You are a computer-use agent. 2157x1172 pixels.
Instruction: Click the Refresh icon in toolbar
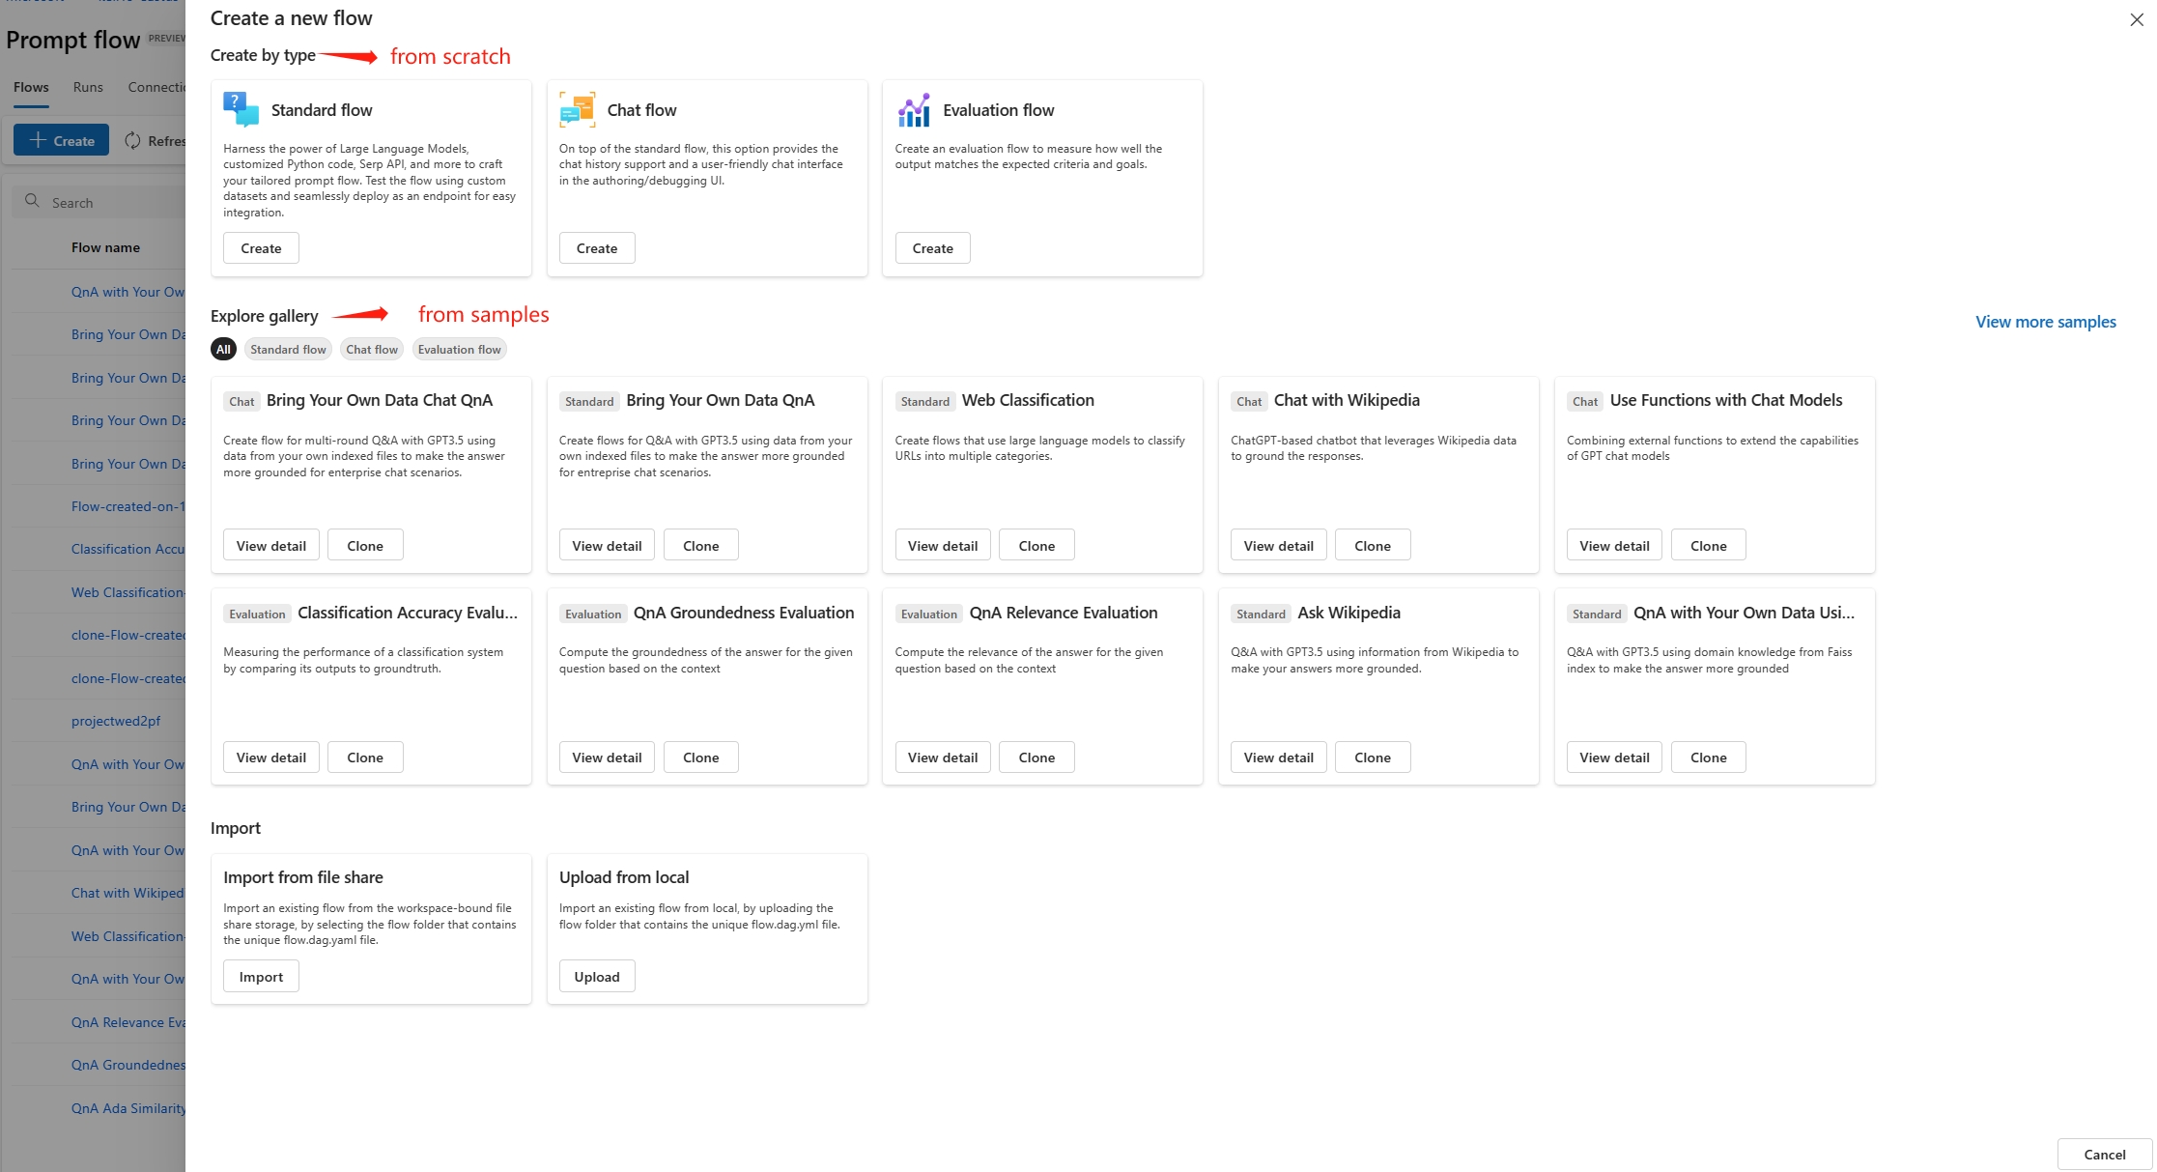133,141
